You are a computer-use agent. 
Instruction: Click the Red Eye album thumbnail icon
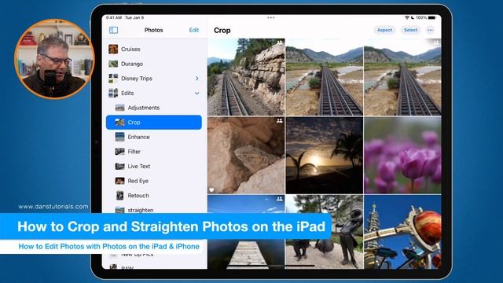click(x=119, y=181)
